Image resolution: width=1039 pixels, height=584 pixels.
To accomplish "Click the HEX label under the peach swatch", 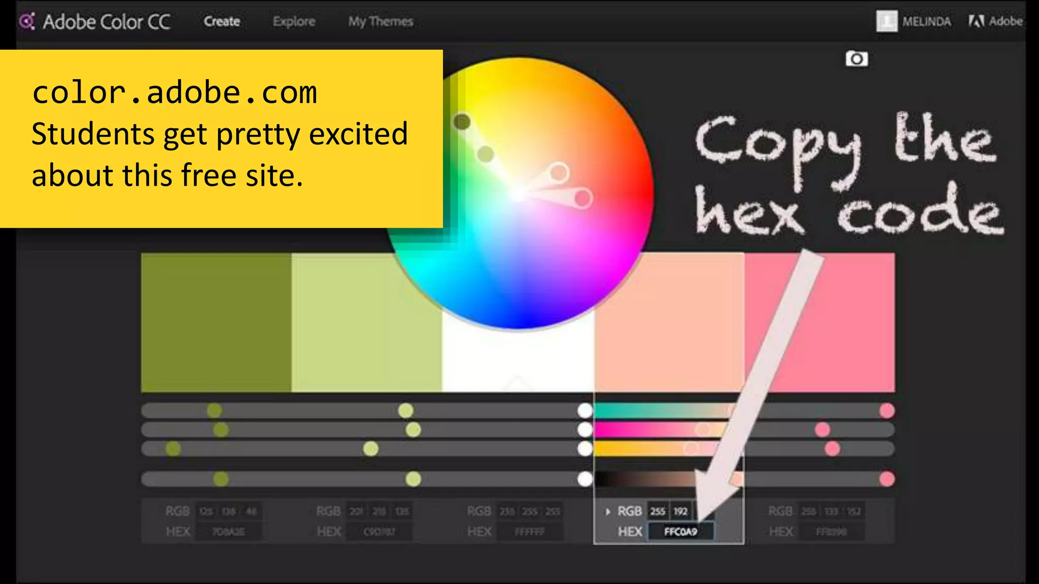I will 630,532.
